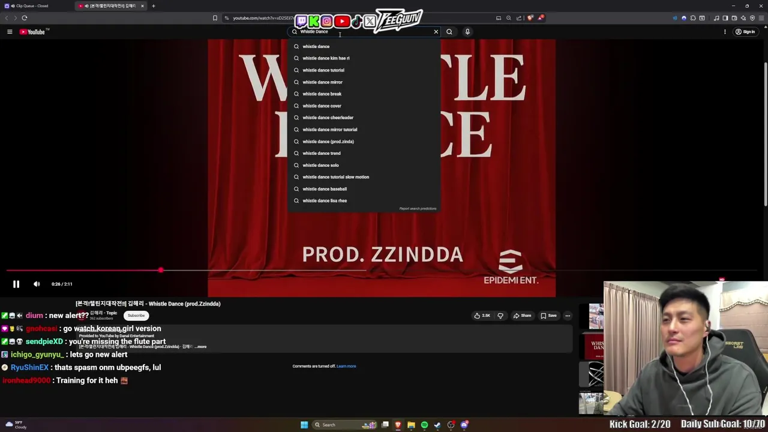Viewport: 768px width, 432px height.
Task: Click the Share button below the video
Action: (522, 316)
